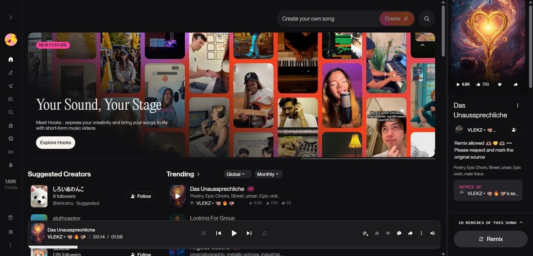Click the NEW FEATURE badge on banner
The image size is (533, 256).
[x=53, y=45]
